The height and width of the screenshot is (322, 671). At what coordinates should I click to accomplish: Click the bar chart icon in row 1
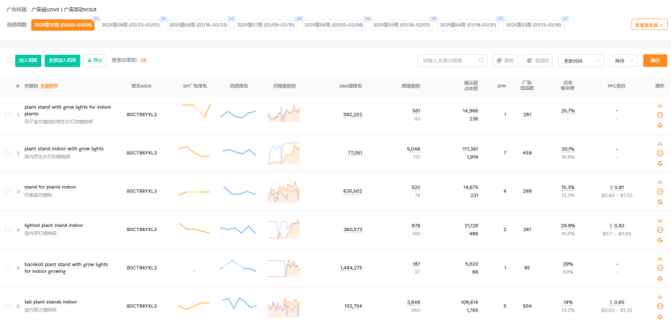coord(660,105)
